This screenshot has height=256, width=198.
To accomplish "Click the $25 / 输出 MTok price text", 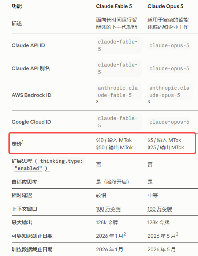I will coord(166,147).
